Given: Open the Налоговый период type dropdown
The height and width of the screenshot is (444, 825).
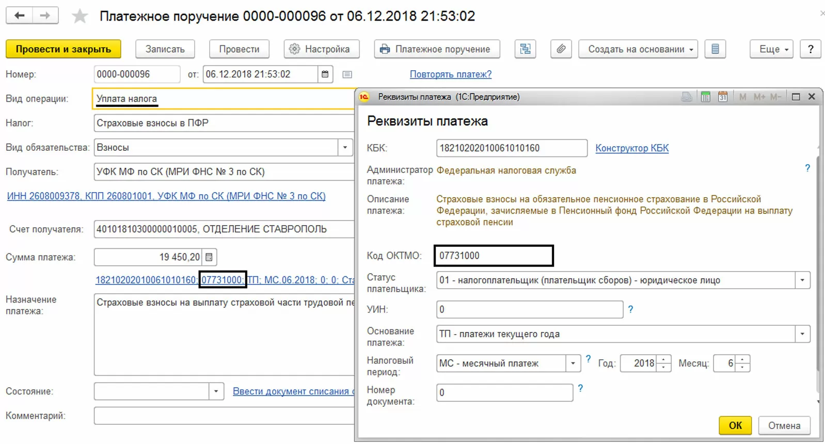Looking at the screenshot, I should (573, 363).
